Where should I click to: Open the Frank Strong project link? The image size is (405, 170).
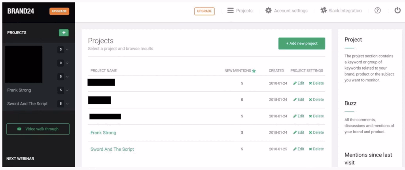pos(103,133)
